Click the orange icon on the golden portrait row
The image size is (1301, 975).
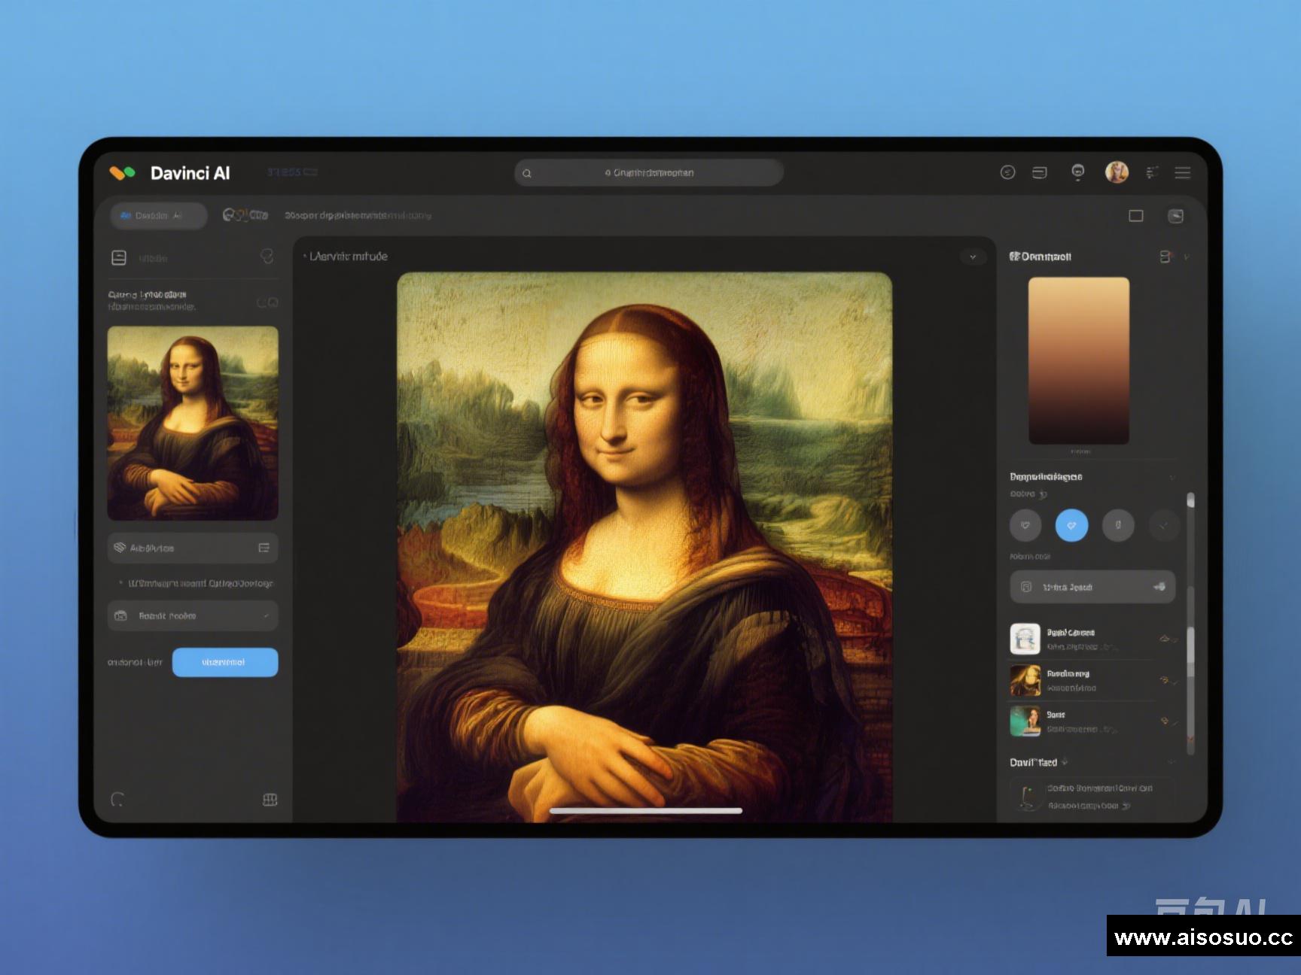point(1165,680)
